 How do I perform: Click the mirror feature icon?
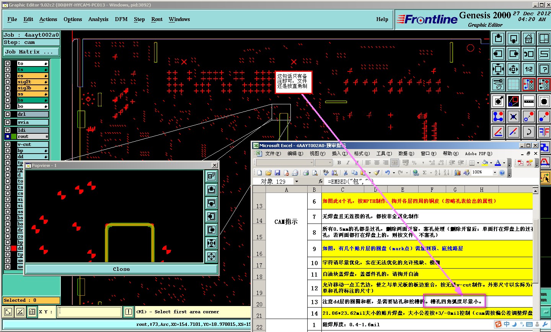pyautogui.click(x=544, y=132)
